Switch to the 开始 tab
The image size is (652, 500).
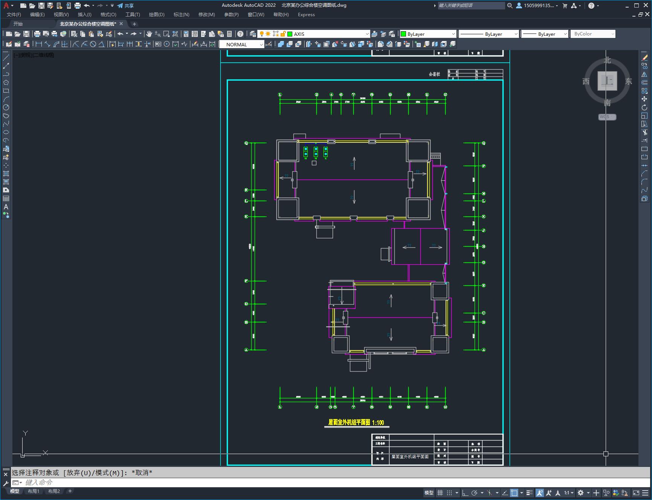(18, 24)
